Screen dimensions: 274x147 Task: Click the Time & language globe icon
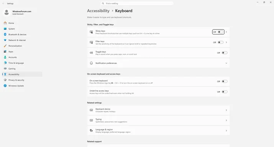(5, 63)
